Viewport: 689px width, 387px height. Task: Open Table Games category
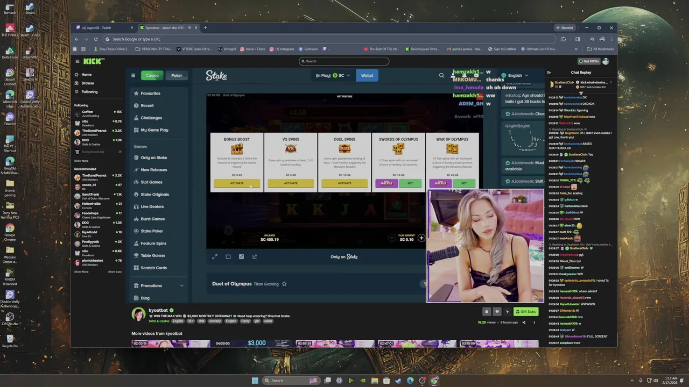click(x=149, y=255)
